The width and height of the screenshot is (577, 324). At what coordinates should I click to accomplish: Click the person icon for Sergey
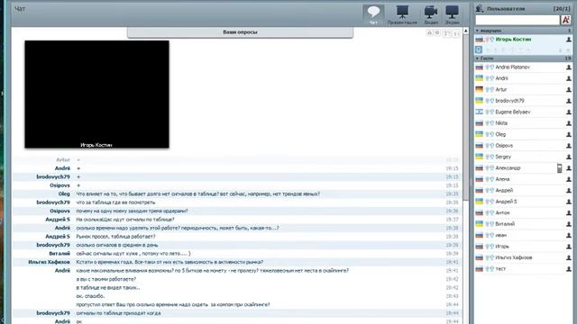click(569, 157)
